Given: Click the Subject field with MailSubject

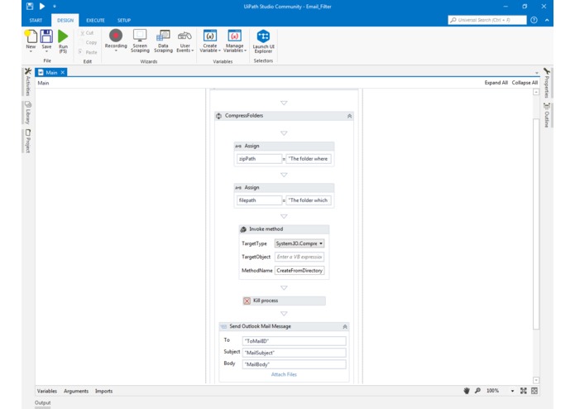Looking at the screenshot, I should pos(294,353).
